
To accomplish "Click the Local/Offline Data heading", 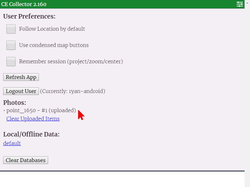I will tap(31, 134).
